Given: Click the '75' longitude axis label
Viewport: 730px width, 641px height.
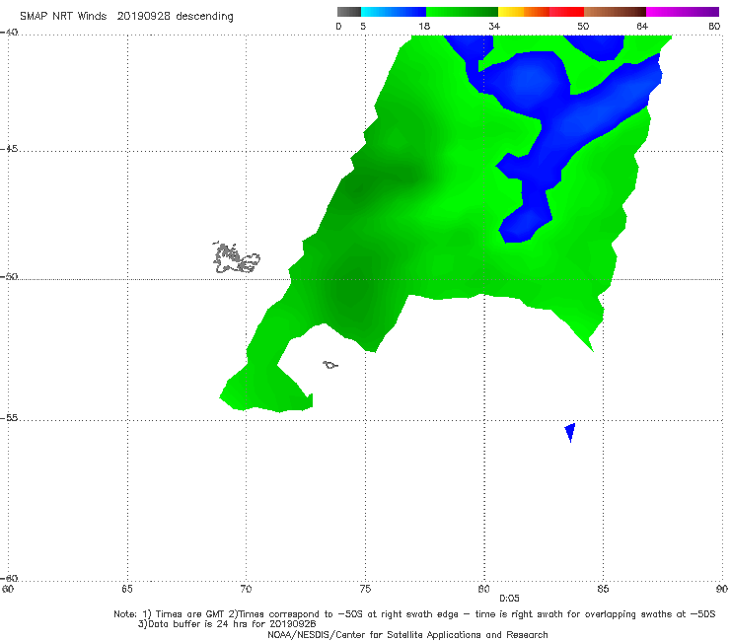Looking at the screenshot, I should click(x=365, y=590).
